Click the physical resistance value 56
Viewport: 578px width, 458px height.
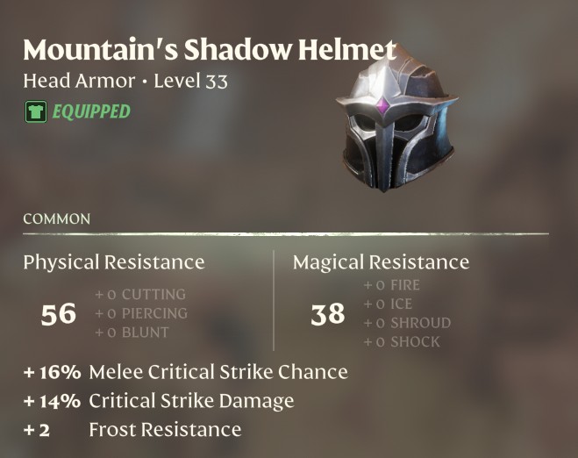[x=58, y=314]
